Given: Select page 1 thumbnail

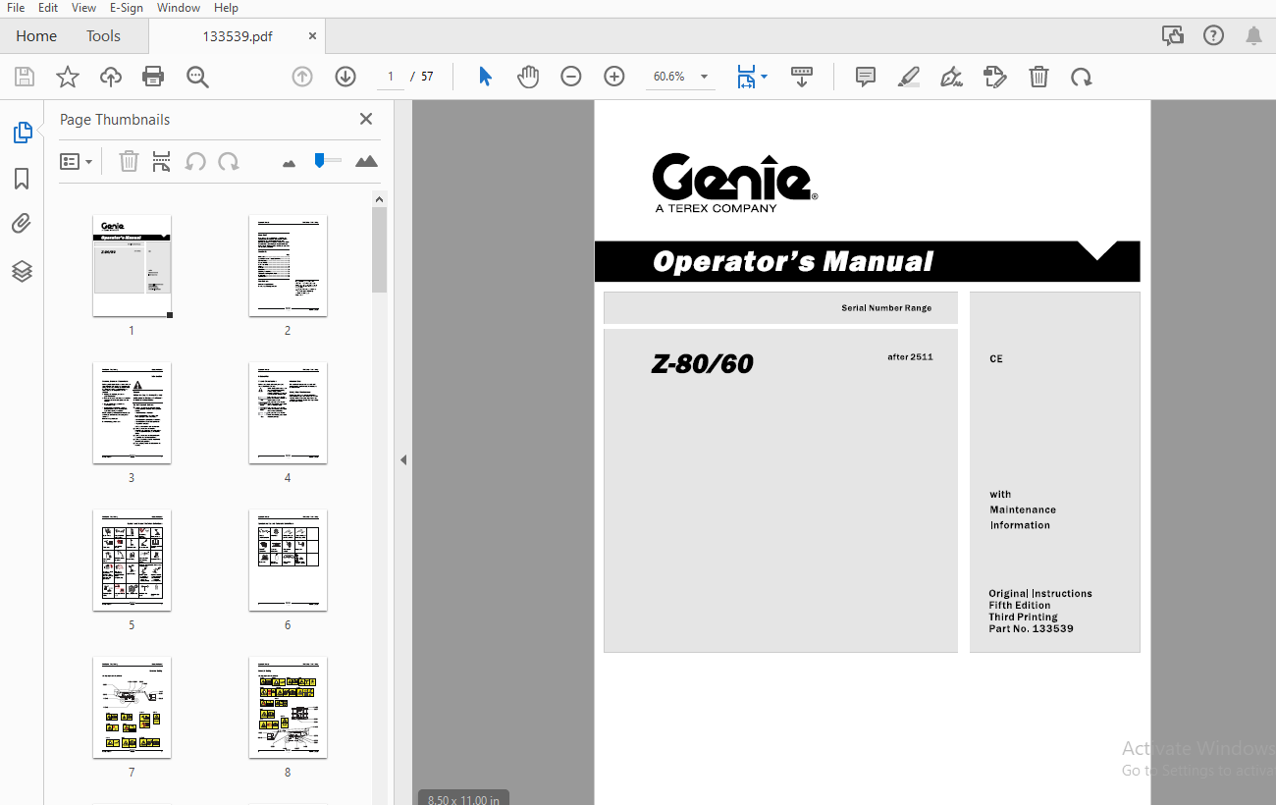Looking at the screenshot, I should click(133, 266).
